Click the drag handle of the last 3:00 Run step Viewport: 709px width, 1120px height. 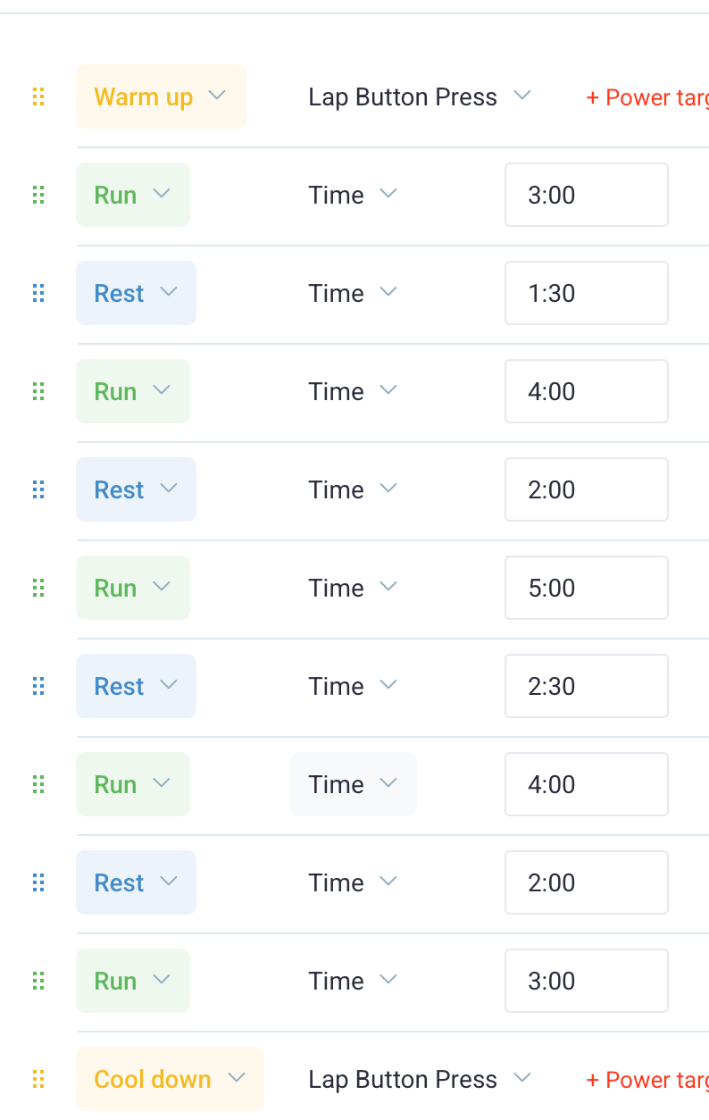tap(38, 981)
